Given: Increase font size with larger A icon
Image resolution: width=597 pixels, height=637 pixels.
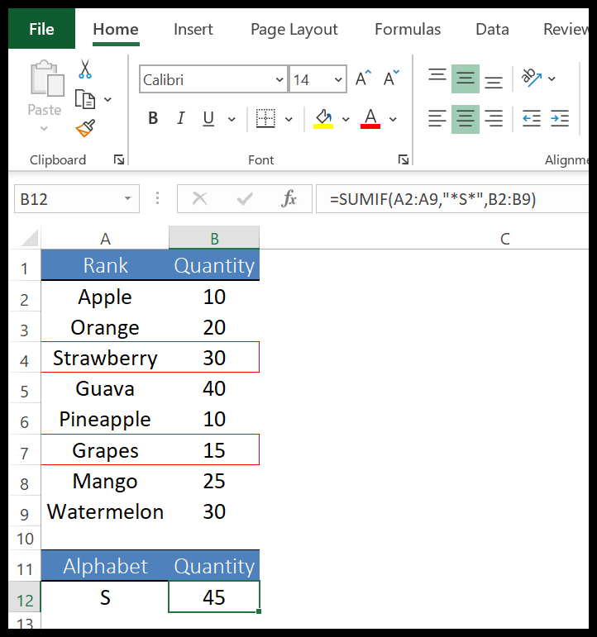Looking at the screenshot, I should tap(363, 78).
